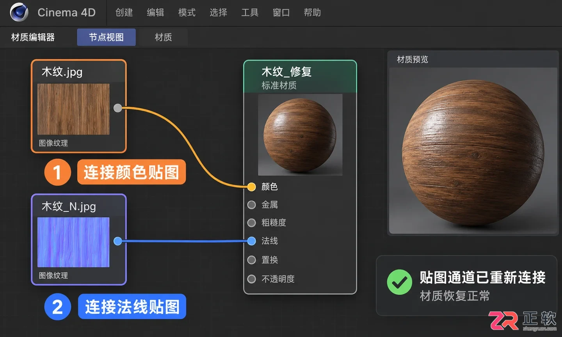Click the output port of 木纹_N.jpg node
Screen dimensions: 562x337
pos(117,241)
